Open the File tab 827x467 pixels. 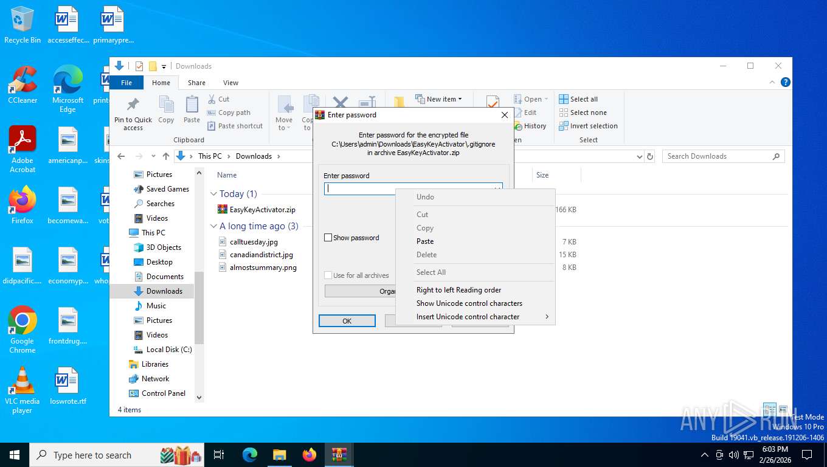click(x=126, y=83)
